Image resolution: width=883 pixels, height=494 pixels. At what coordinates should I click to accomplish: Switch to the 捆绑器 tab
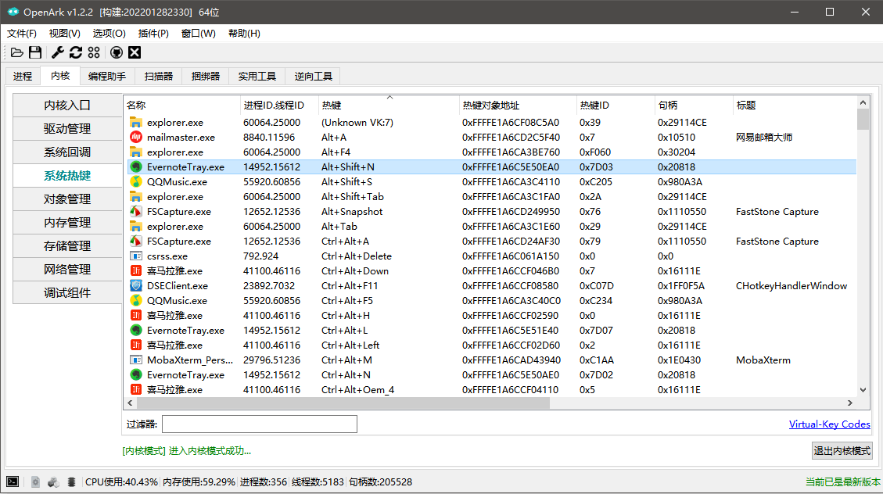(206, 76)
